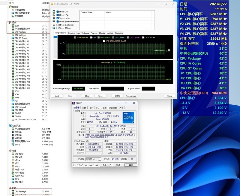Click the 传感器 sensor icon in the list
240x196 pixels.
coord(10,7)
